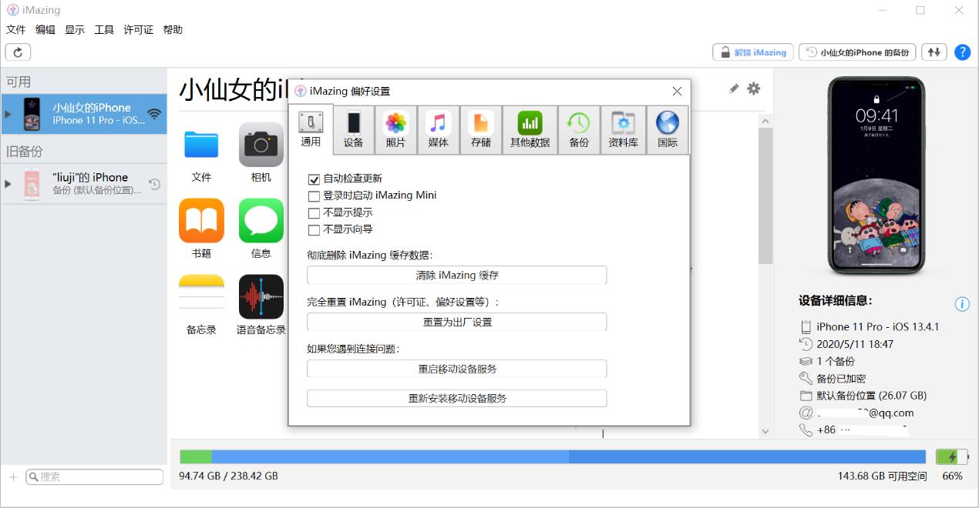This screenshot has height=508, width=979.
Task: Check the 不显示提示 option
Action: point(314,212)
